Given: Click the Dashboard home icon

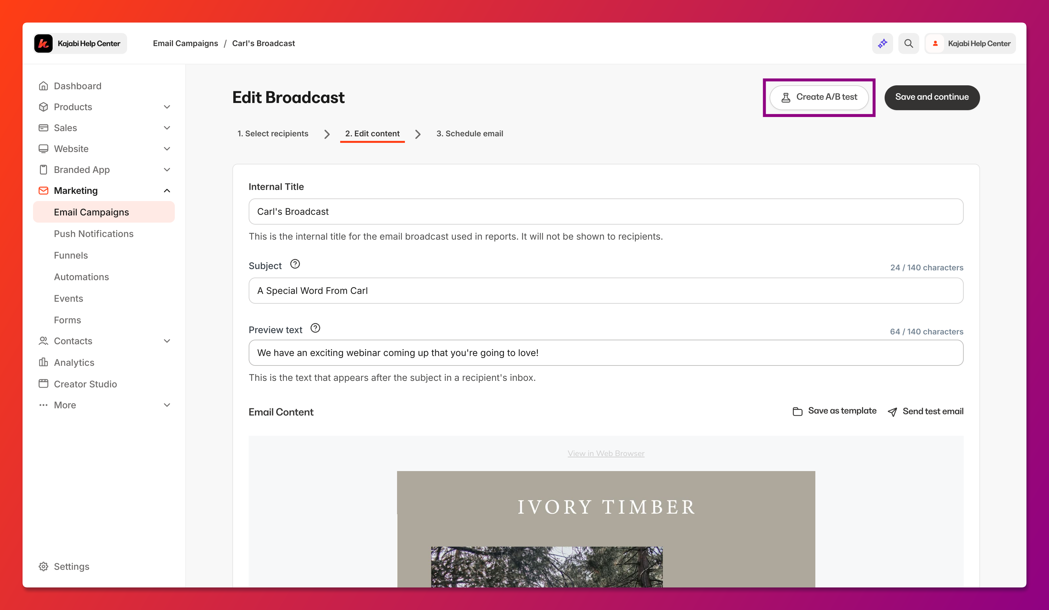Looking at the screenshot, I should (43, 86).
